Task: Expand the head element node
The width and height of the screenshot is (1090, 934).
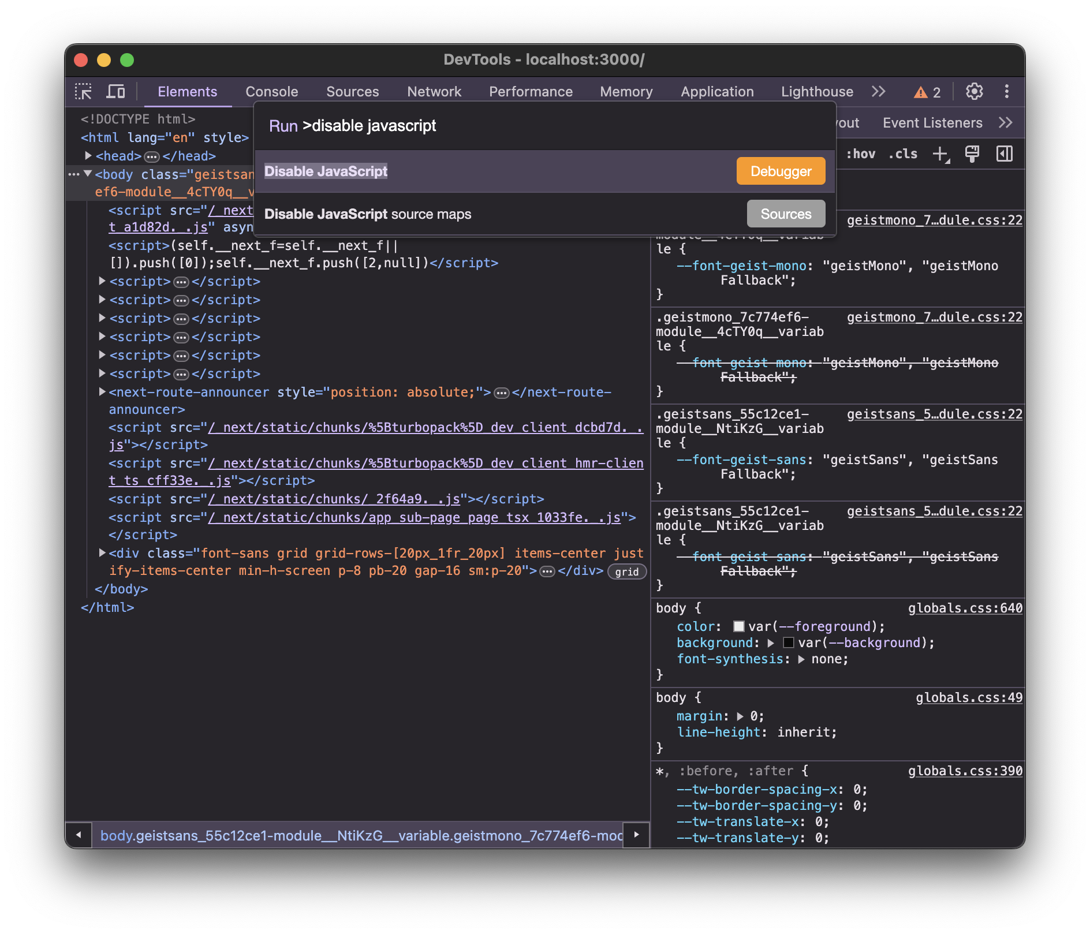Action: tap(88, 156)
